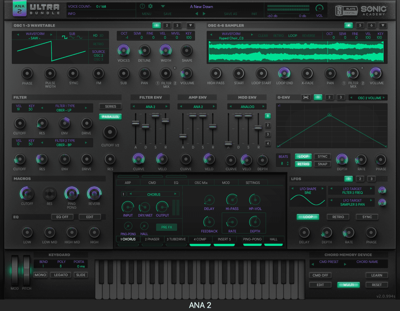Viewport: 400px width, 311px height.
Task: Open the CHORUS effect type selector
Action: pos(154,194)
